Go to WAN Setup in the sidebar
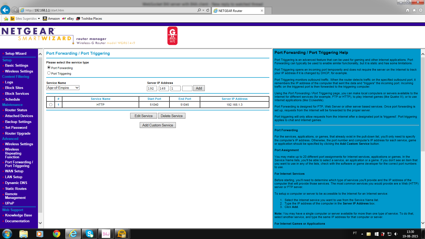Image resolution: width=425 pixels, height=239 pixels. point(14,171)
